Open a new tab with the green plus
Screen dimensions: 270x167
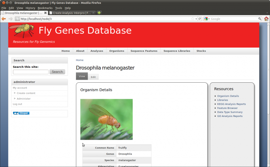coord(99,13)
